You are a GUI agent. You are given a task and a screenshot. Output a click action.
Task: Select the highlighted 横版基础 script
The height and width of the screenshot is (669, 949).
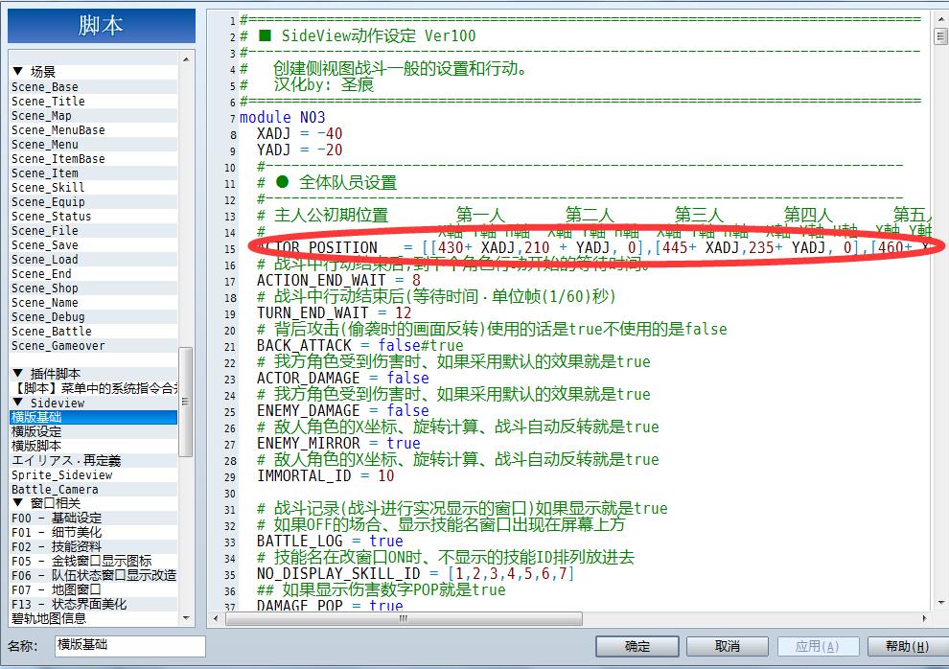pos(94,417)
